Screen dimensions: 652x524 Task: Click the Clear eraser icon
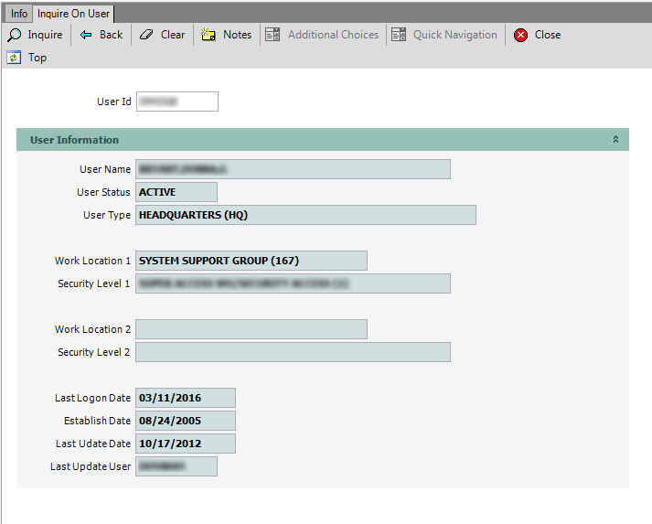pos(147,35)
